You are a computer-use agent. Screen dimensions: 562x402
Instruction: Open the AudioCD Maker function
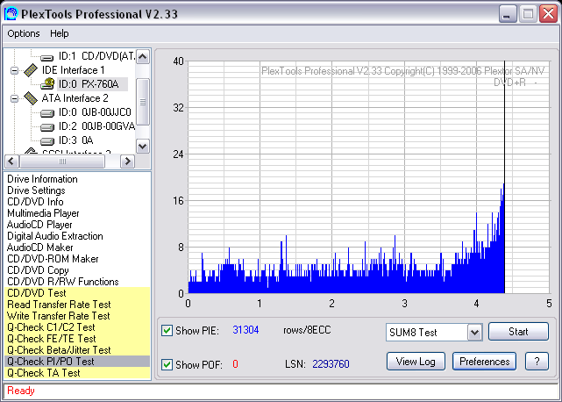39,248
